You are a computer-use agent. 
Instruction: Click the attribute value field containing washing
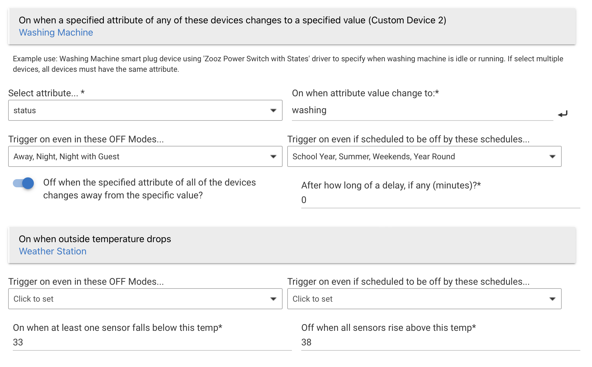[422, 110]
